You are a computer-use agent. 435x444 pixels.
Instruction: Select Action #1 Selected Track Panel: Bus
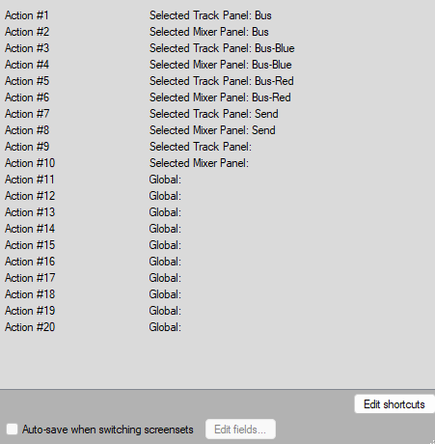coord(217,15)
